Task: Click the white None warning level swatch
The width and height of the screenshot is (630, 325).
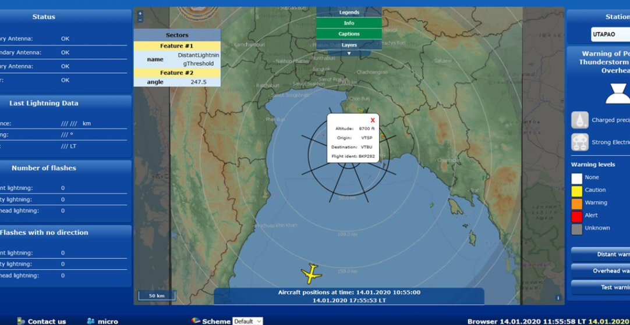Action: coord(576,178)
